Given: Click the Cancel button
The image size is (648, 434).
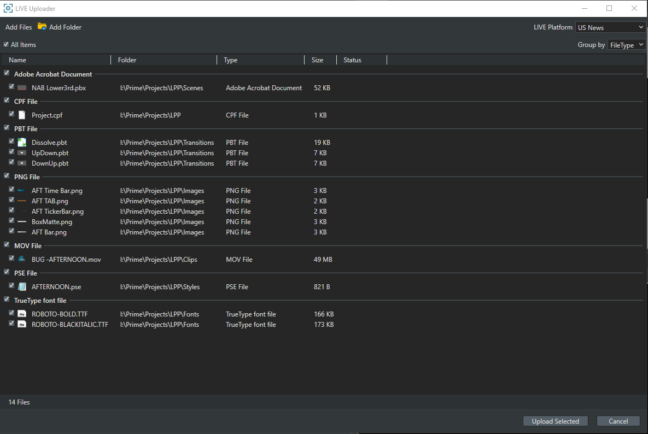Looking at the screenshot, I should [618, 421].
